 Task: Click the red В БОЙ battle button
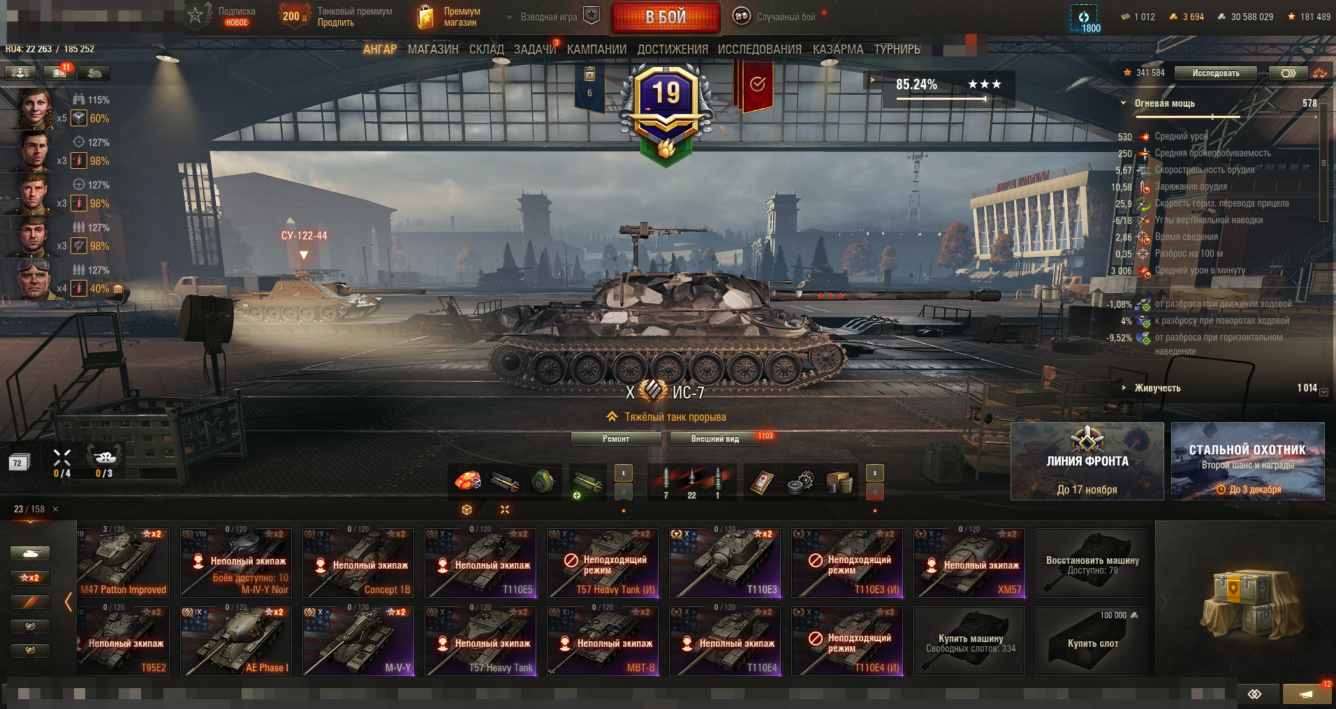pos(666,17)
